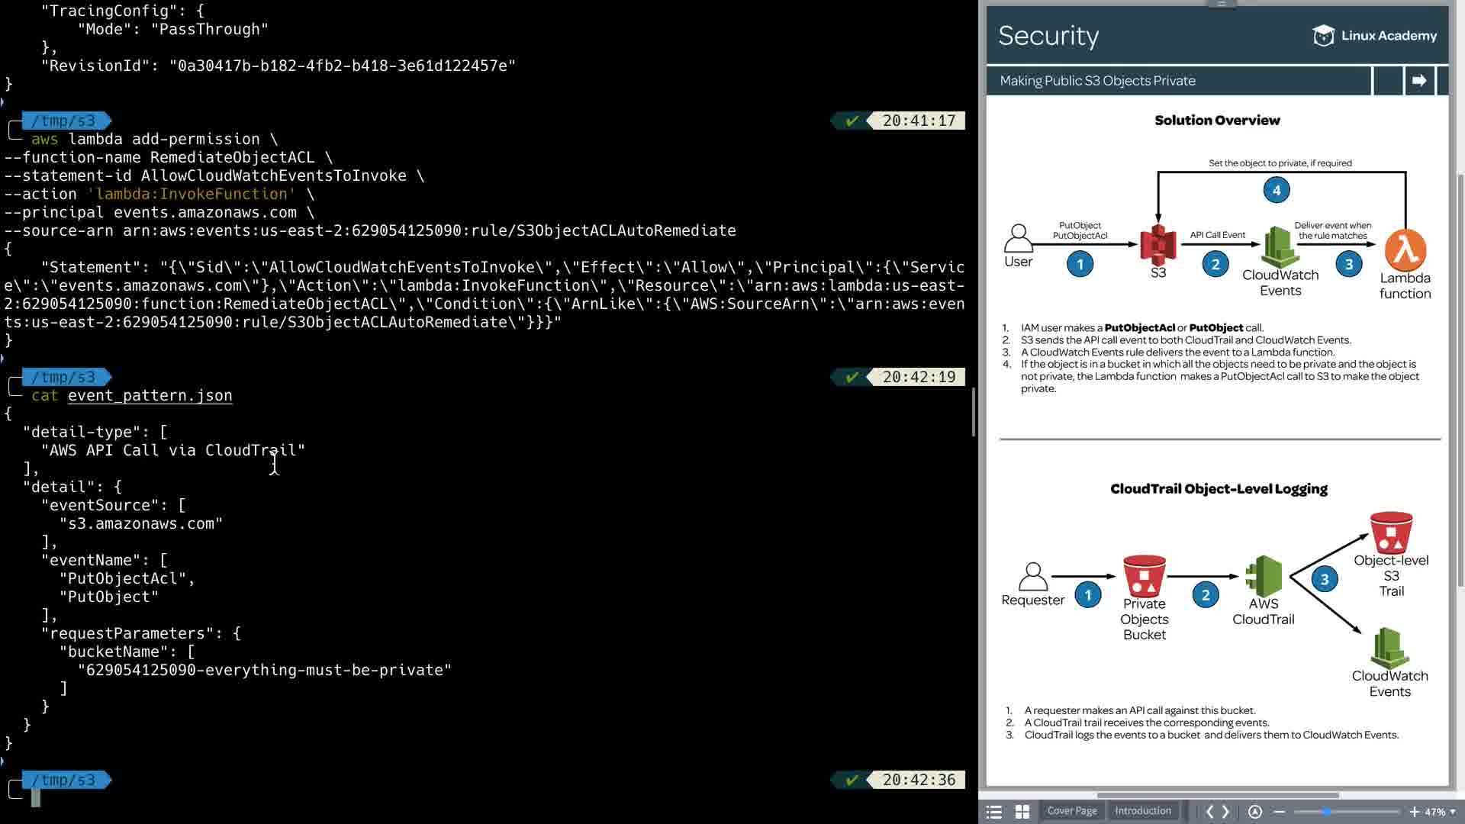1465x824 pixels.
Task: Open the 47% zoom level dropdown
Action: click(x=1440, y=812)
